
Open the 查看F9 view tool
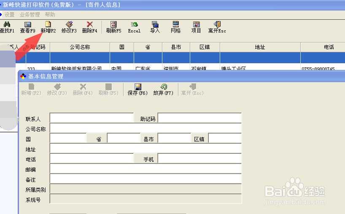pyautogui.click(x=27, y=27)
